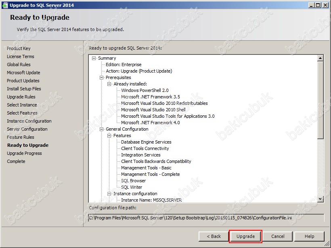The height and width of the screenshot is (248, 331).
Task: Select the Prerequisites label
Action: pos(118,77)
